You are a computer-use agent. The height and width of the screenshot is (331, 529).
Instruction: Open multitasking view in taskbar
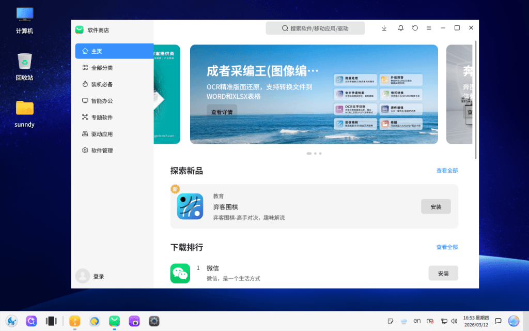click(x=51, y=321)
